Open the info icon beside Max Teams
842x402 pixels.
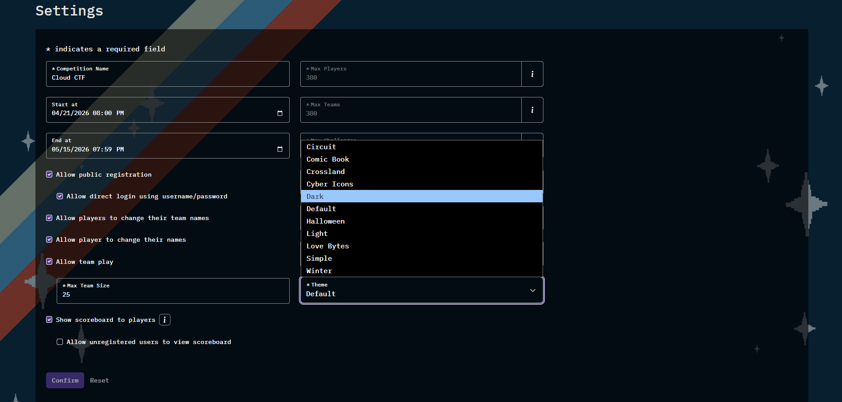pos(532,110)
